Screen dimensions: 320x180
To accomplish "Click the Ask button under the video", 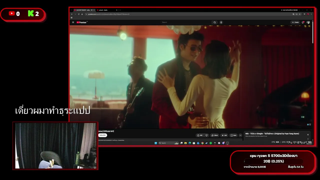I will 224,135.
